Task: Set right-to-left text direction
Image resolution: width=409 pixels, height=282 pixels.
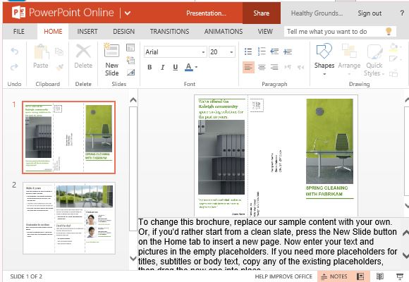Action: pos(300,67)
